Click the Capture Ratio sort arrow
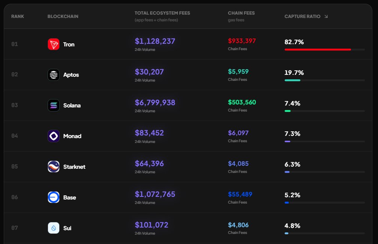The height and width of the screenshot is (244, 378). (x=326, y=16)
